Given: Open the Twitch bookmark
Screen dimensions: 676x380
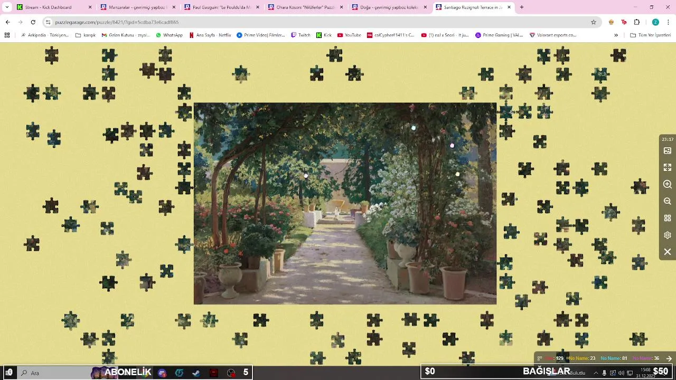Looking at the screenshot, I should (301, 35).
